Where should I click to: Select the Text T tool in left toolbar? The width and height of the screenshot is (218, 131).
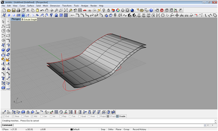[3, 79]
